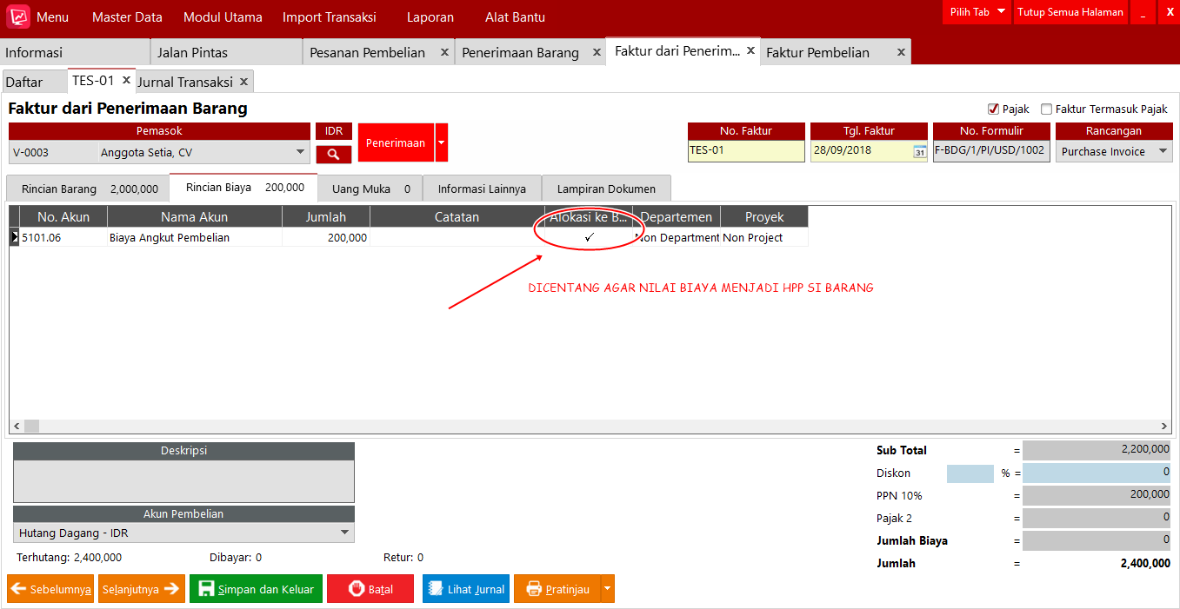Click Simpan dan Keluar save button
This screenshot has width=1180, height=609.
pyautogui.click(x=256, y=589)
